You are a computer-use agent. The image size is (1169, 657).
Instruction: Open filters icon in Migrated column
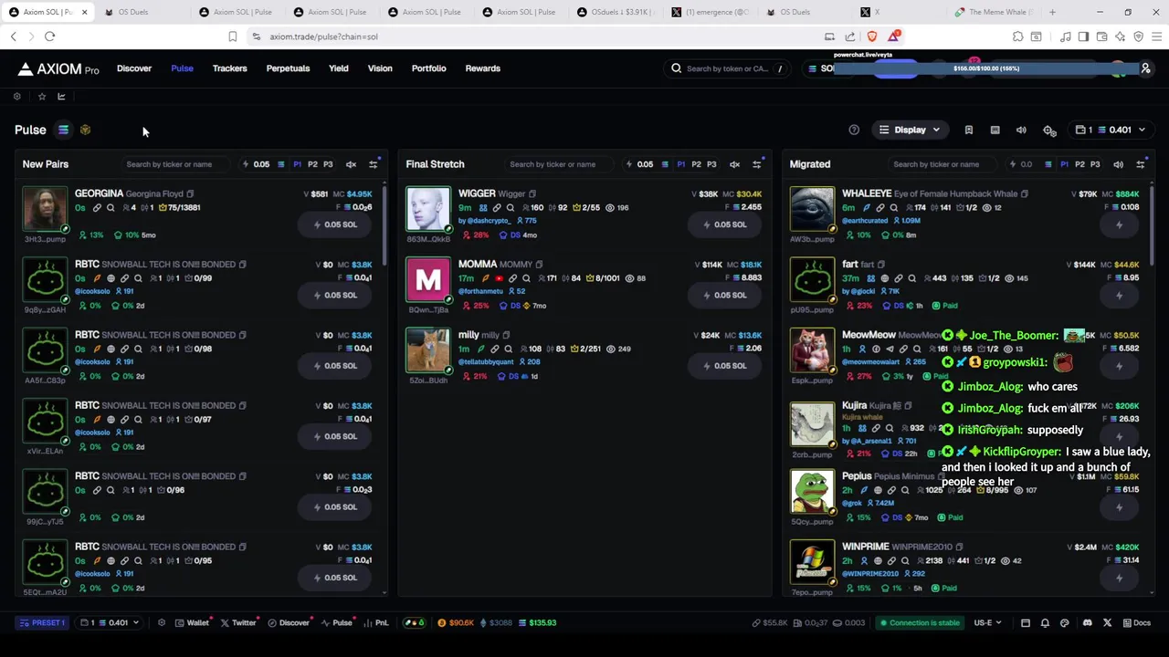click(x=1141, y=164)
